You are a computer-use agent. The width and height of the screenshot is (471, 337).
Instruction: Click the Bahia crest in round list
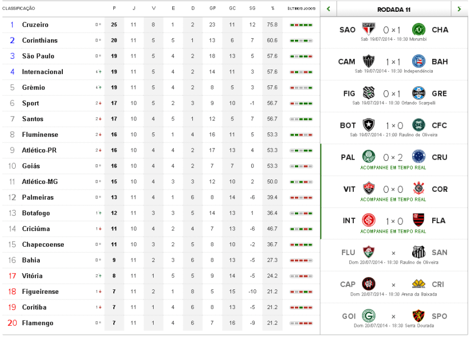click(x=418, y=61)
